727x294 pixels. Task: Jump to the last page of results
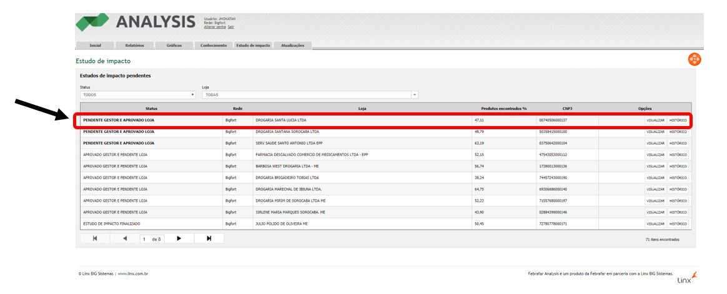(x=209, y=238)
